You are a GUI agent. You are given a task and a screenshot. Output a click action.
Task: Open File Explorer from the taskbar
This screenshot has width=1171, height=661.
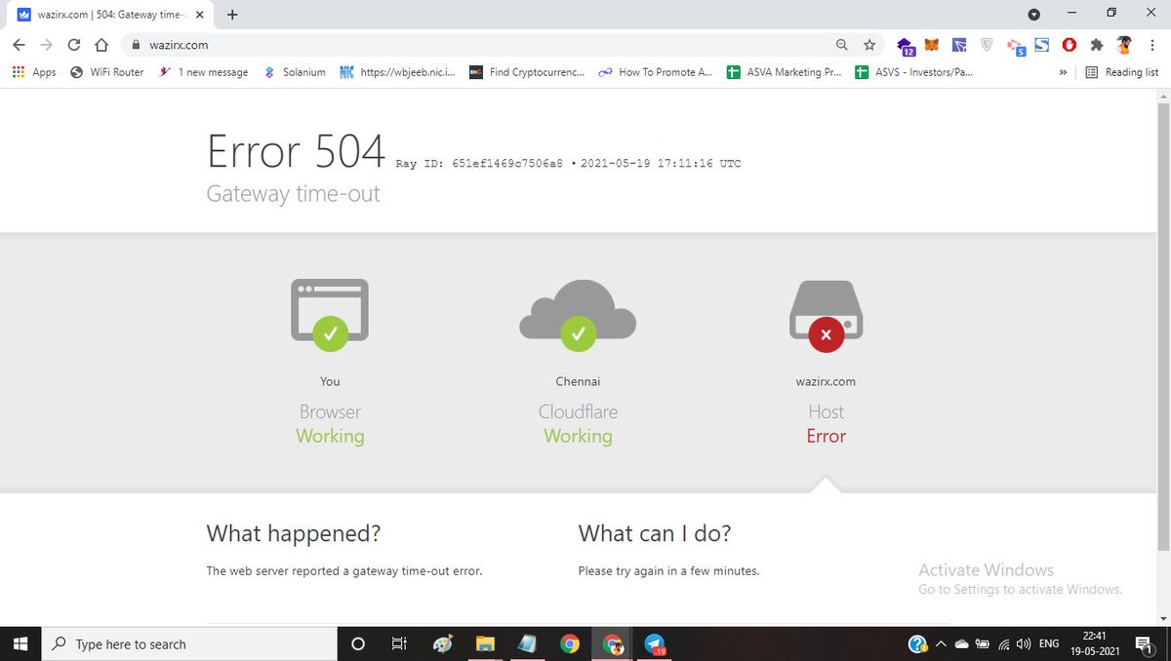[x=485, y=643]
